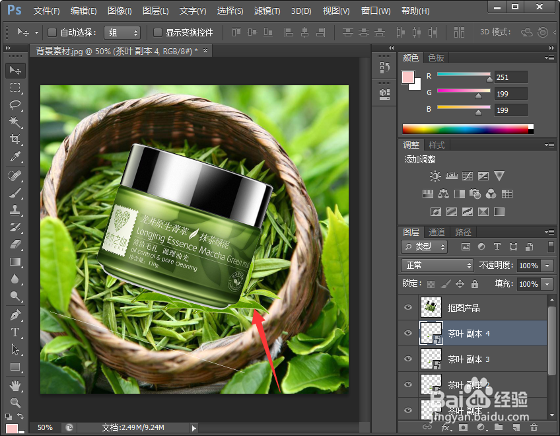Select the Horizontal Type tool
Screen dimensions: 560x436
pyautogui.click(x=15, y=332)
